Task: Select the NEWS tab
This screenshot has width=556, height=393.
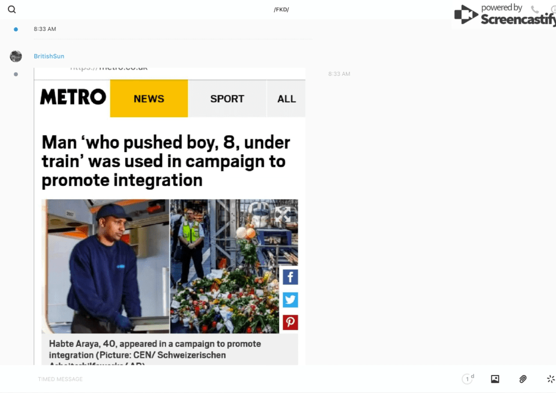Action: coord(149,98)
